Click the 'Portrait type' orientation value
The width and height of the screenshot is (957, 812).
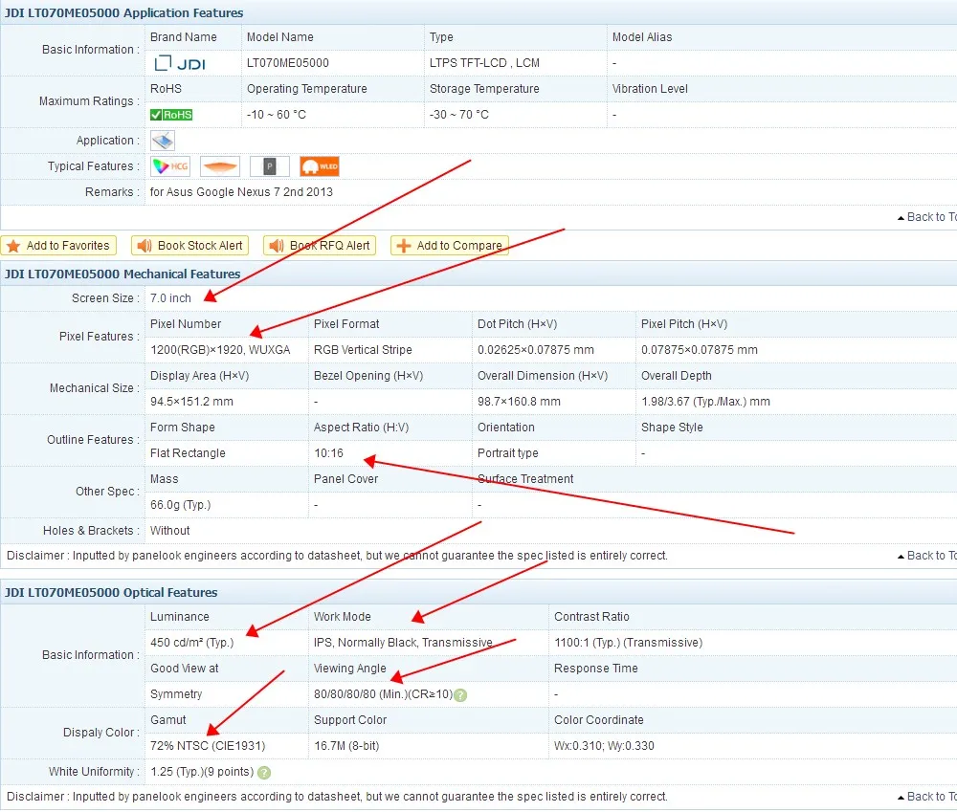(508, 453)
